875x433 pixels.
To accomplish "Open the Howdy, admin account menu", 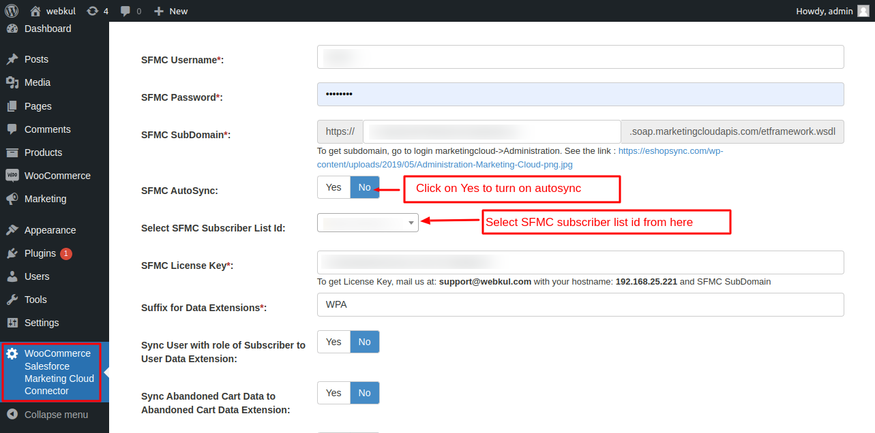I will click(x=832, y=11).
